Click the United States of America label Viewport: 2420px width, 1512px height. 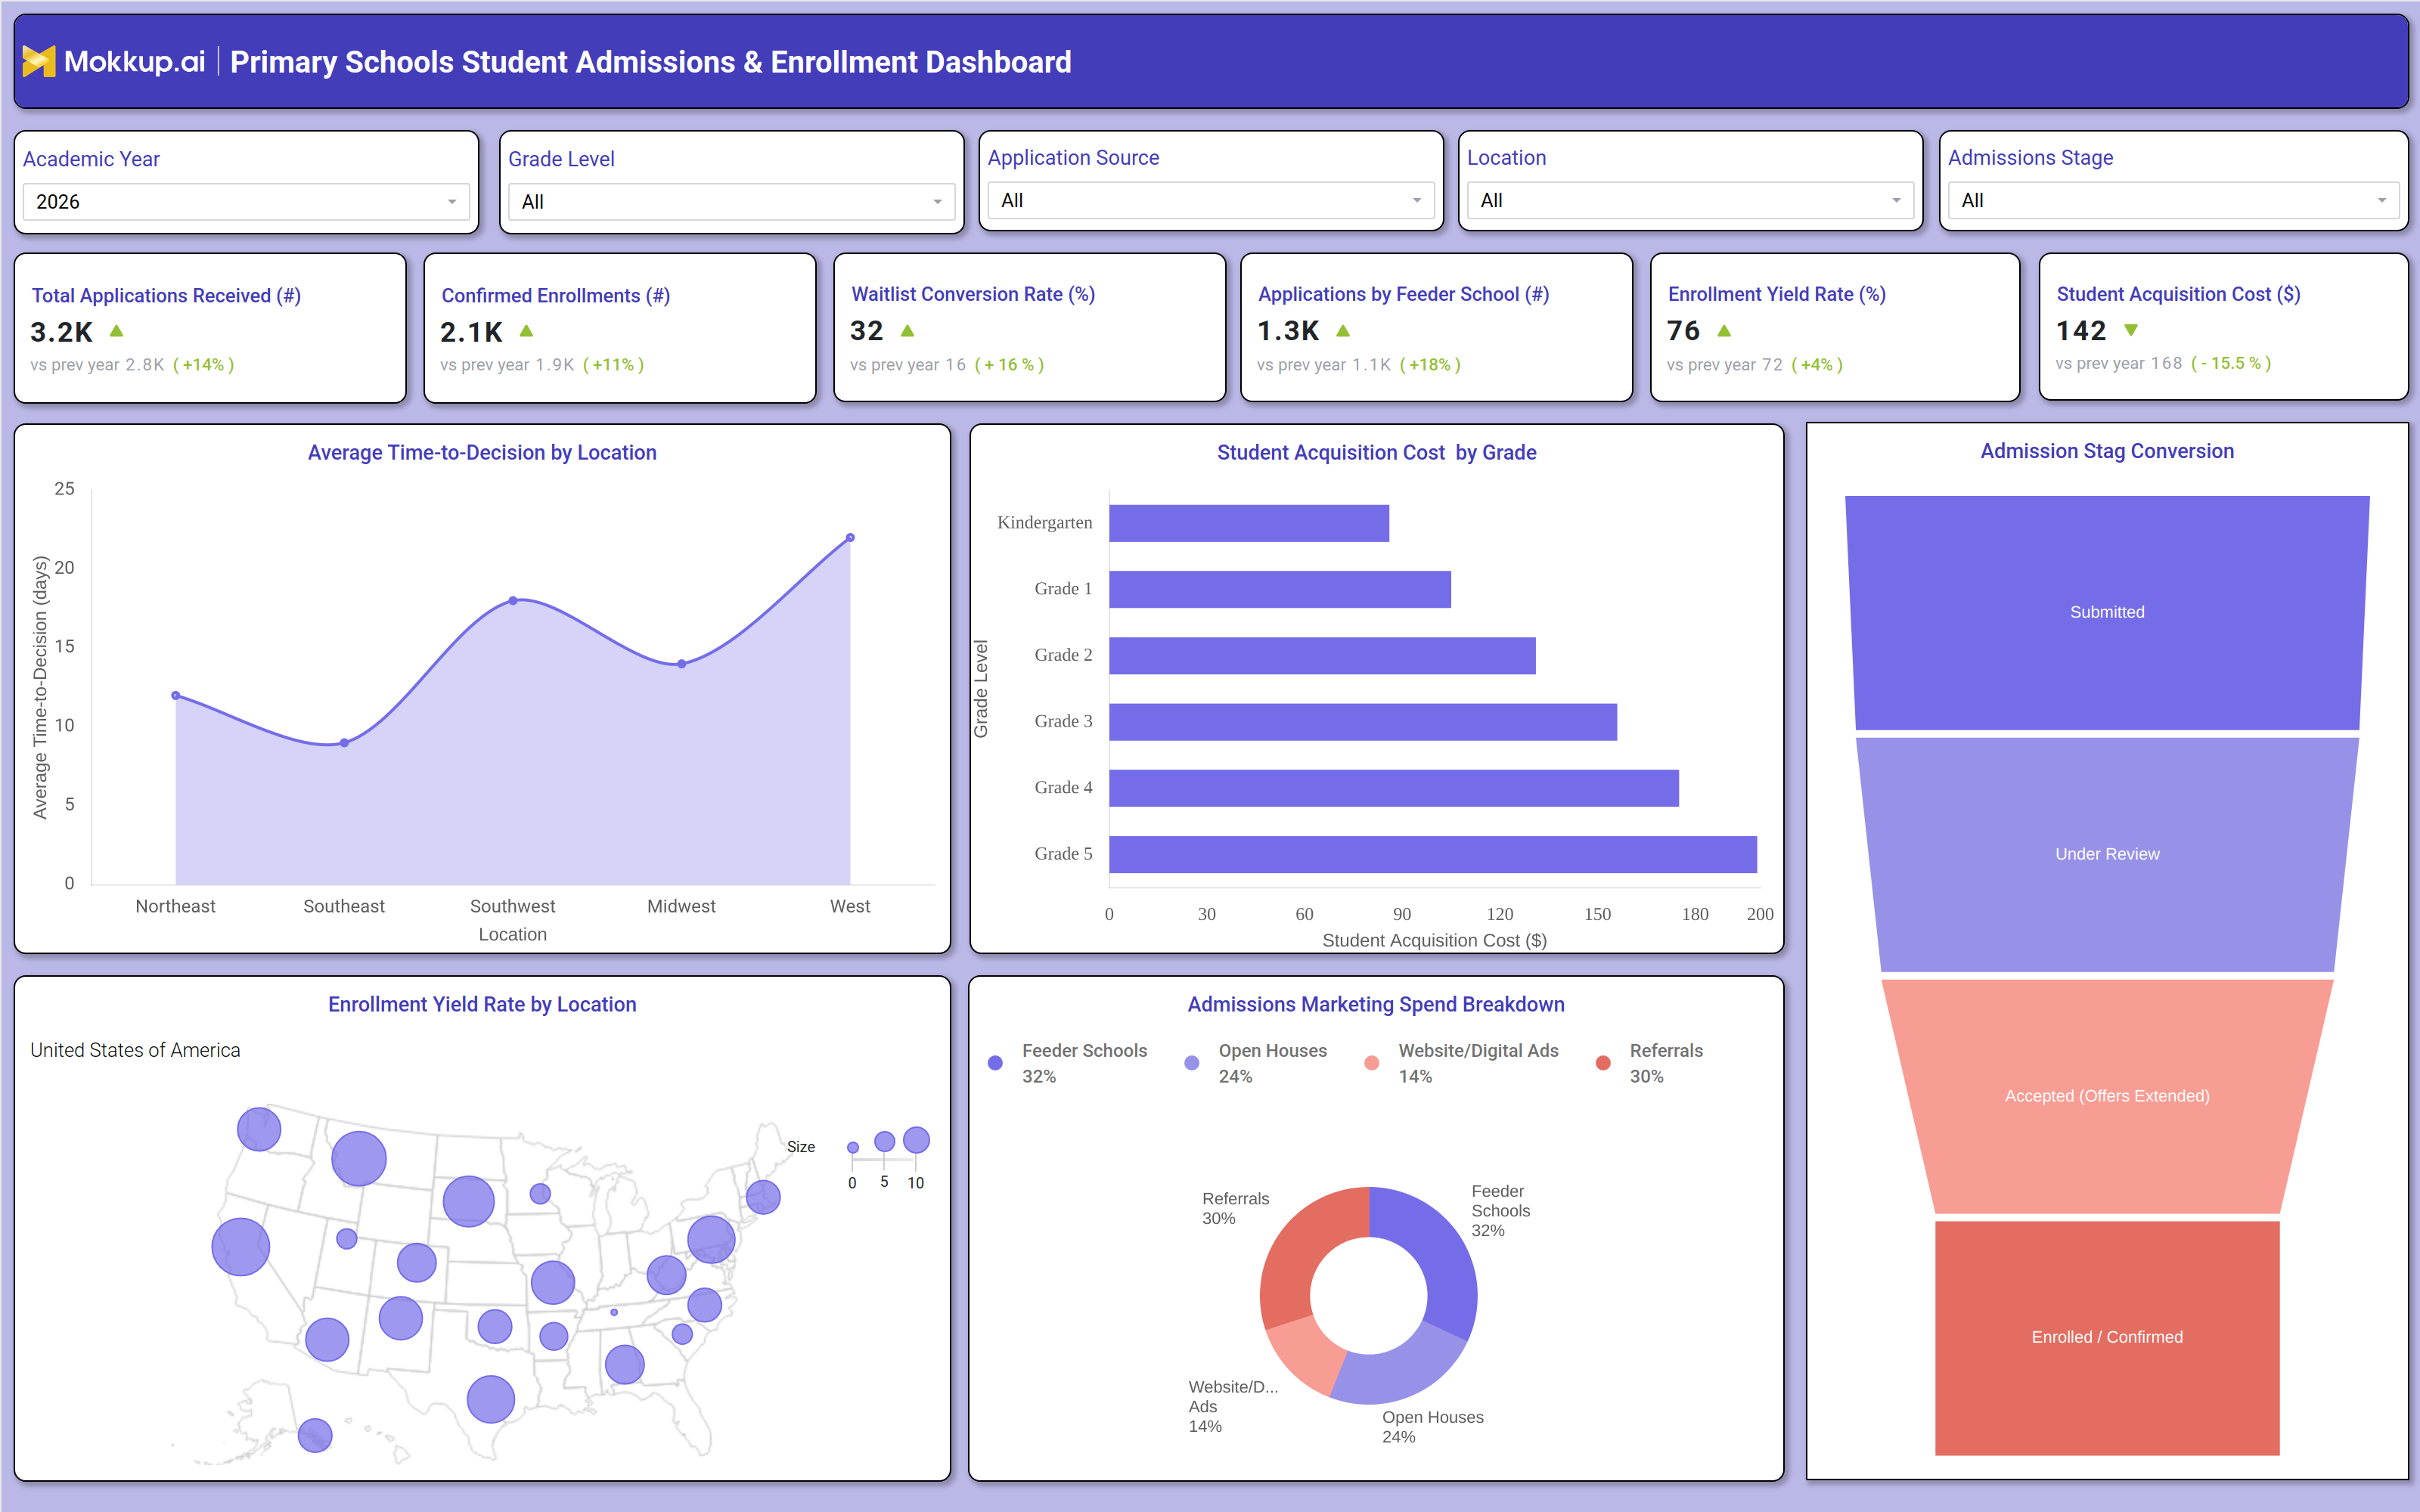point(135,1050)
